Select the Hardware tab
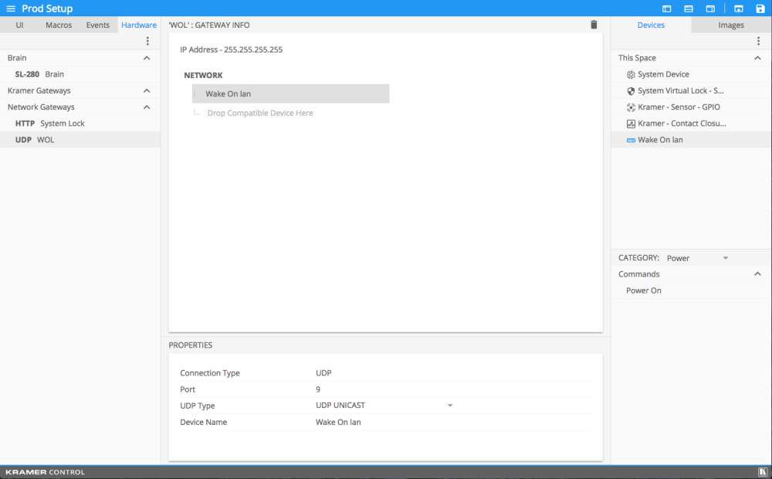 [139, 25]
